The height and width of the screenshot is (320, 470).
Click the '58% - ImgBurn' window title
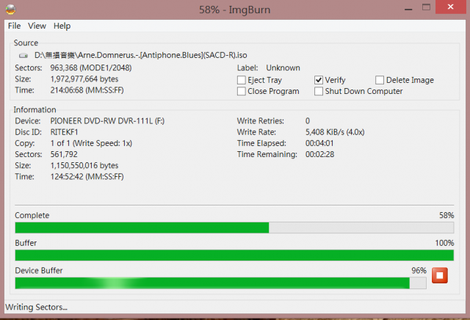pos(235,10)
